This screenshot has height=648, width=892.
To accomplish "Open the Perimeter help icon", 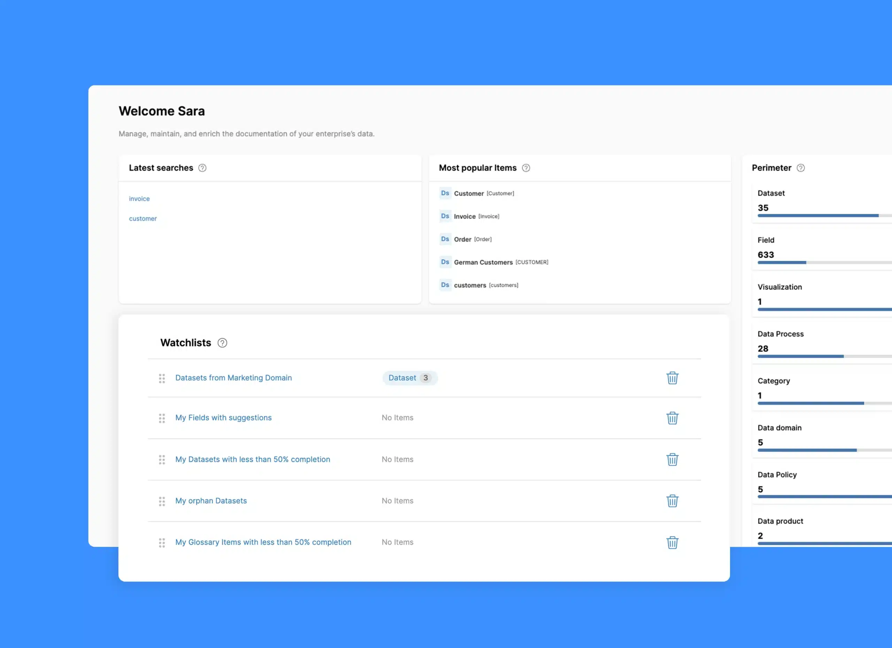I will (x=800, y=168).
